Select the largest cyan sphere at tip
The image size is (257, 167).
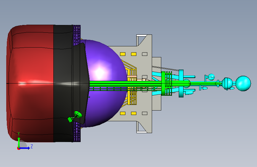pyautogui.click(x=243, y=83)
